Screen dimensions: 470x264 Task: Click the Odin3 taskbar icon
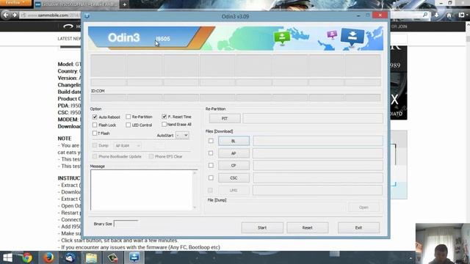pyautogui.click(x=134, y=257)
